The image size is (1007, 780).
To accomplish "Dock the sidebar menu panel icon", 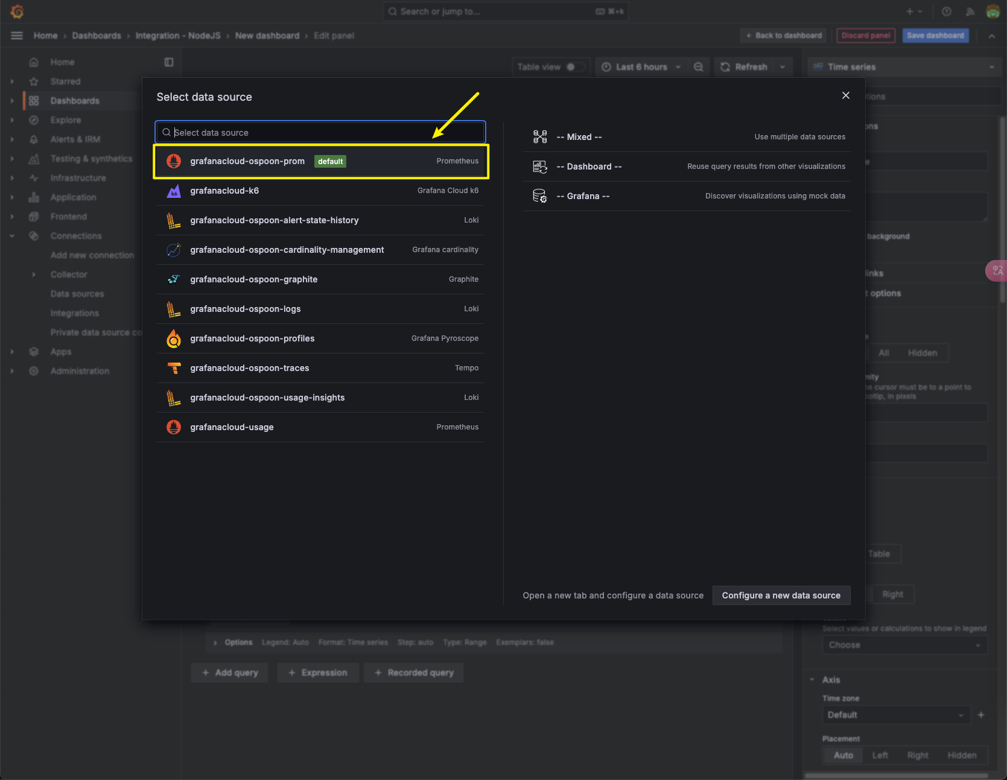I will (x=169, y=62).
